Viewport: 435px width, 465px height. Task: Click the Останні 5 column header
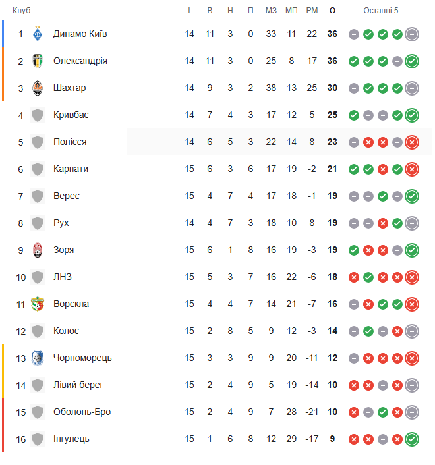pos(381,11)
